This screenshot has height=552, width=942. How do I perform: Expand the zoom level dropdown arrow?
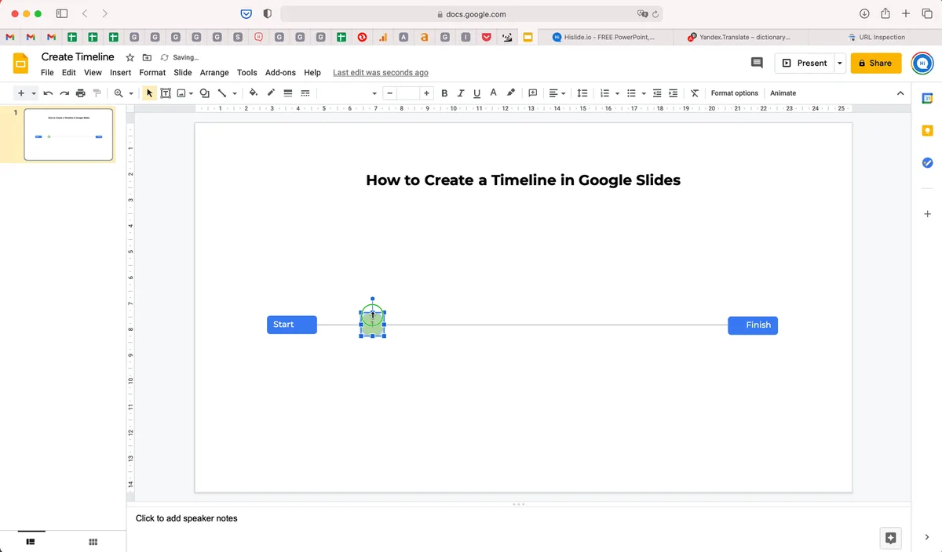(x=131, y=93)
